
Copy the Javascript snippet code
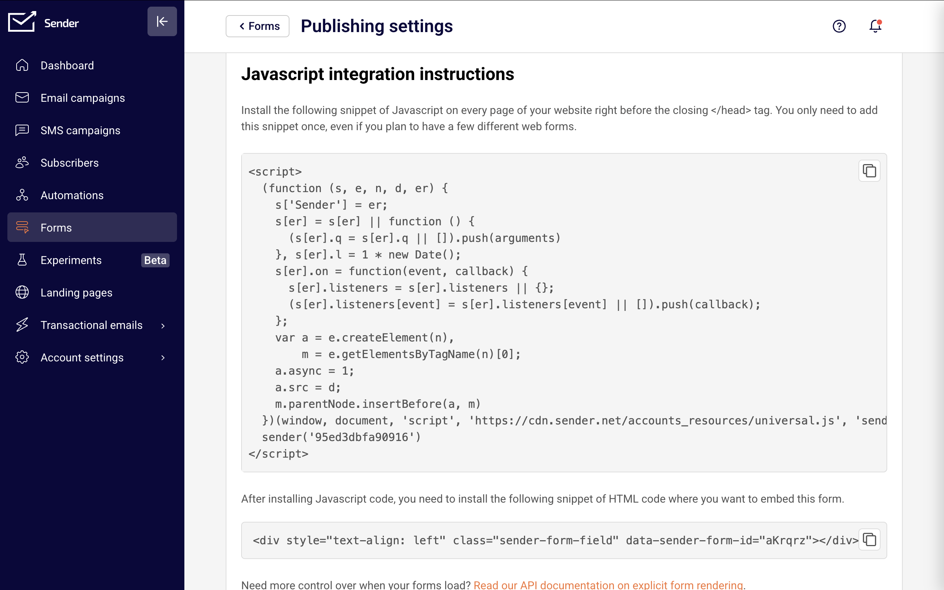870,171
